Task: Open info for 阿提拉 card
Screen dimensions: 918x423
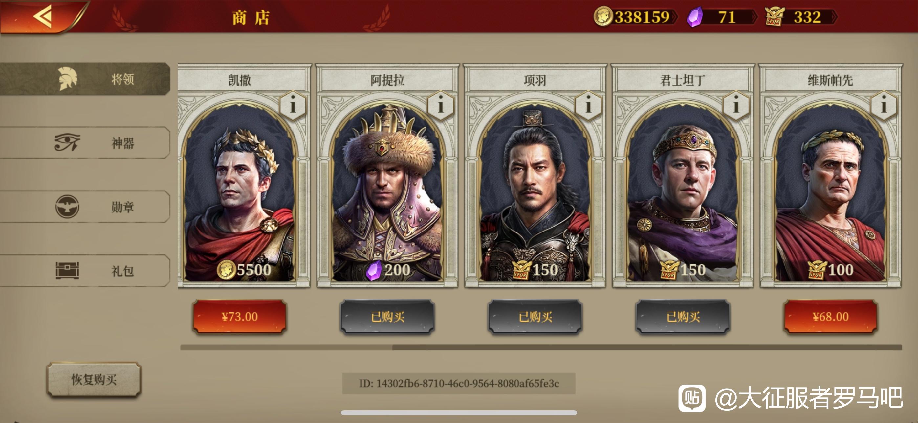Action: pyautogui.click(x=441, y=106)
